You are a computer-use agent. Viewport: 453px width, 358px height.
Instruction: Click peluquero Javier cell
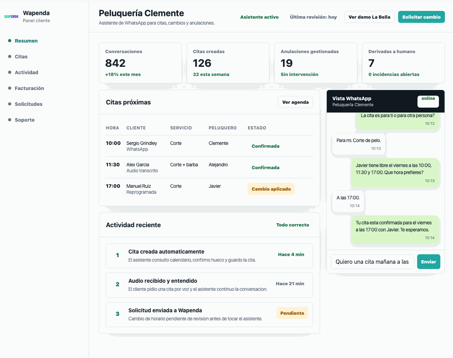tap(215, 186)
